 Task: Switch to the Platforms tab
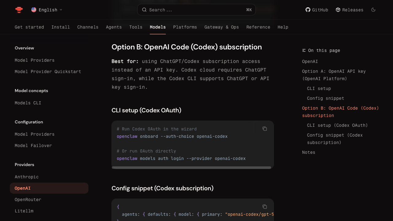(x=185, y=27)
